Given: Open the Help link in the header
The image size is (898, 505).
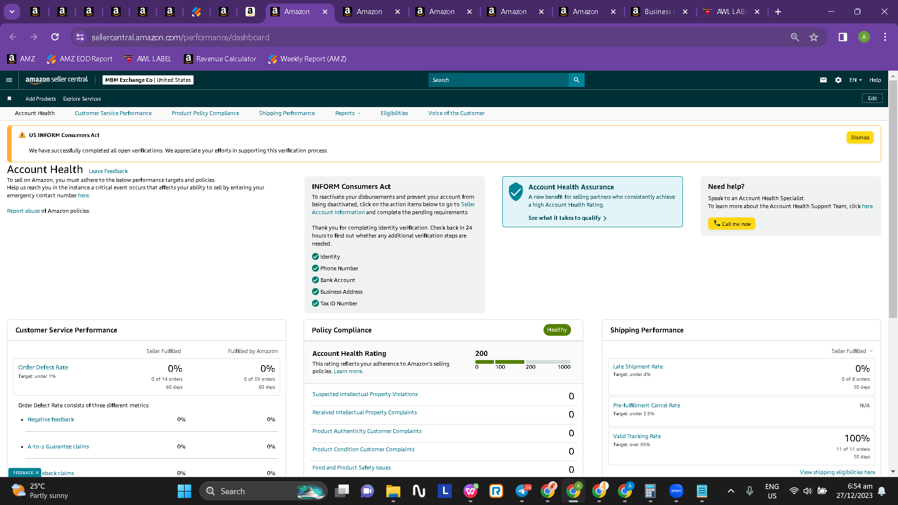Looking at the screenshot, I should (875, 80).
